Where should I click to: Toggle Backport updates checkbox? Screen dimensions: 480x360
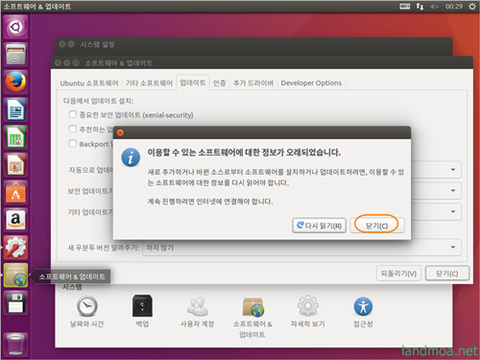73,143
